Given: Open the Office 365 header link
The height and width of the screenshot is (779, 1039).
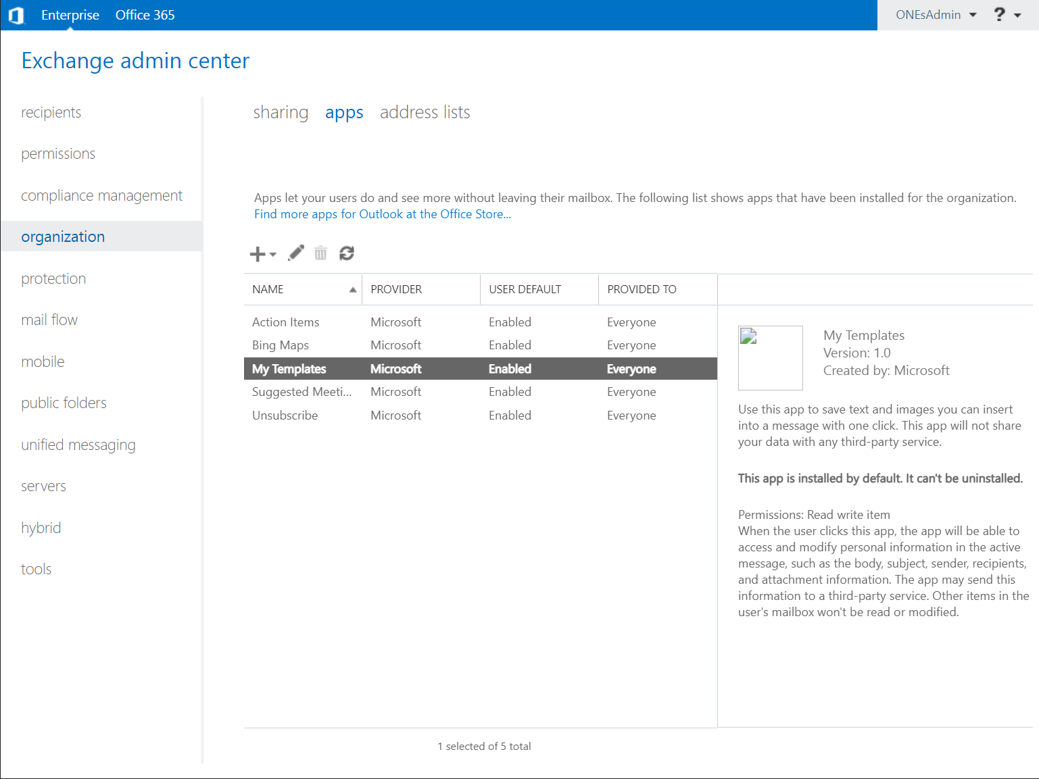Looking at the screenshot, I should coord(145,15).
